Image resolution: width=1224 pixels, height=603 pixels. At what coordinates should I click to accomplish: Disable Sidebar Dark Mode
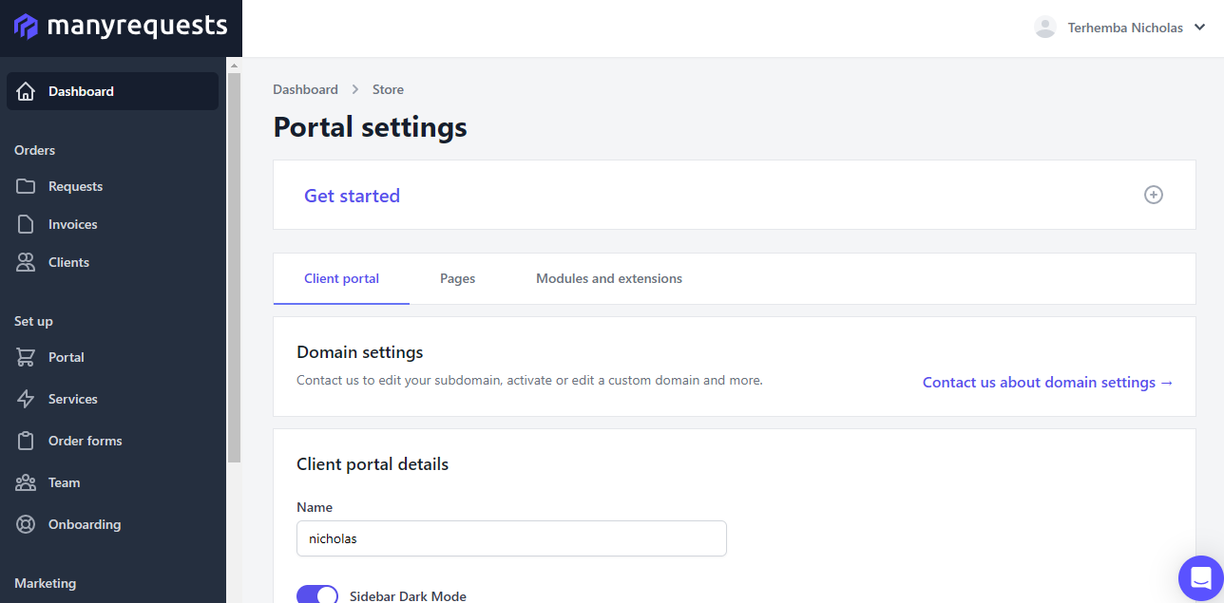coord(317,594)
